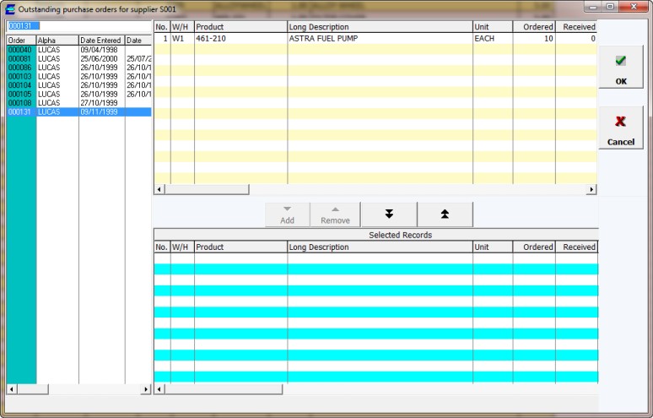
Task: Click date 09/04/1998 in order list
Action: 99,50
